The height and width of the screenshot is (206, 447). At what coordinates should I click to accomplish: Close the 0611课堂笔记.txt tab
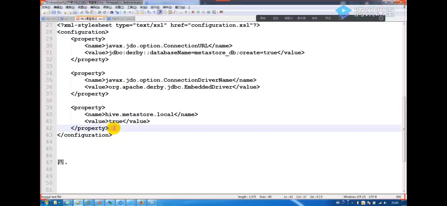tap(104, 19)
